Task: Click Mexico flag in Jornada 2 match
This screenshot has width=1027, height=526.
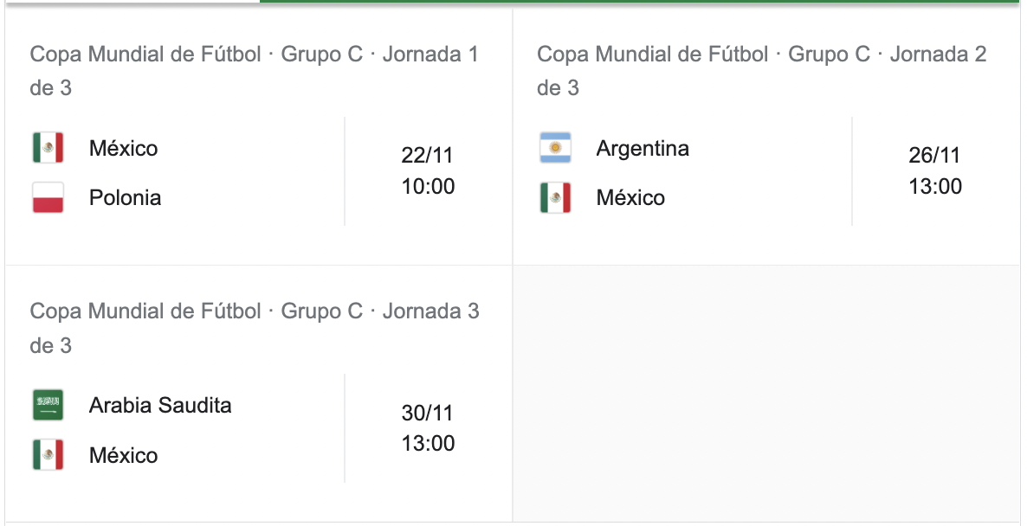Action: click(x=555, y=197)
